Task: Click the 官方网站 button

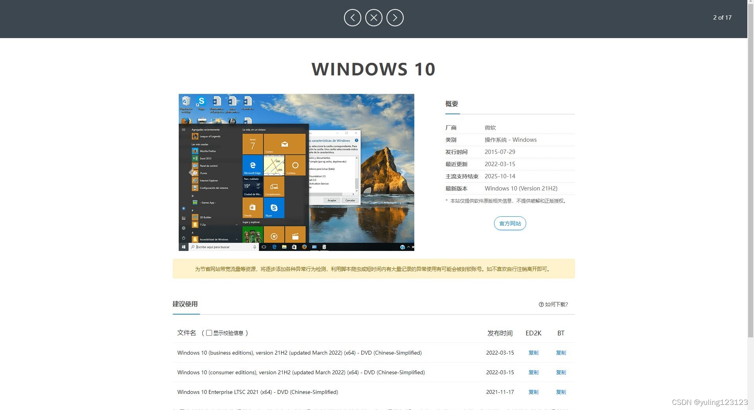Action: (510, 223)
